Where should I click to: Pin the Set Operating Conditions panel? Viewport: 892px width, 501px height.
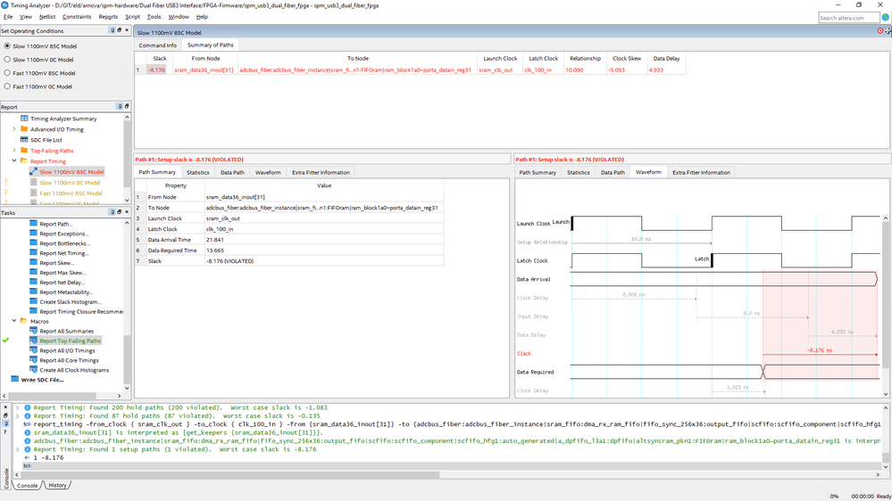tap(113, 30)
